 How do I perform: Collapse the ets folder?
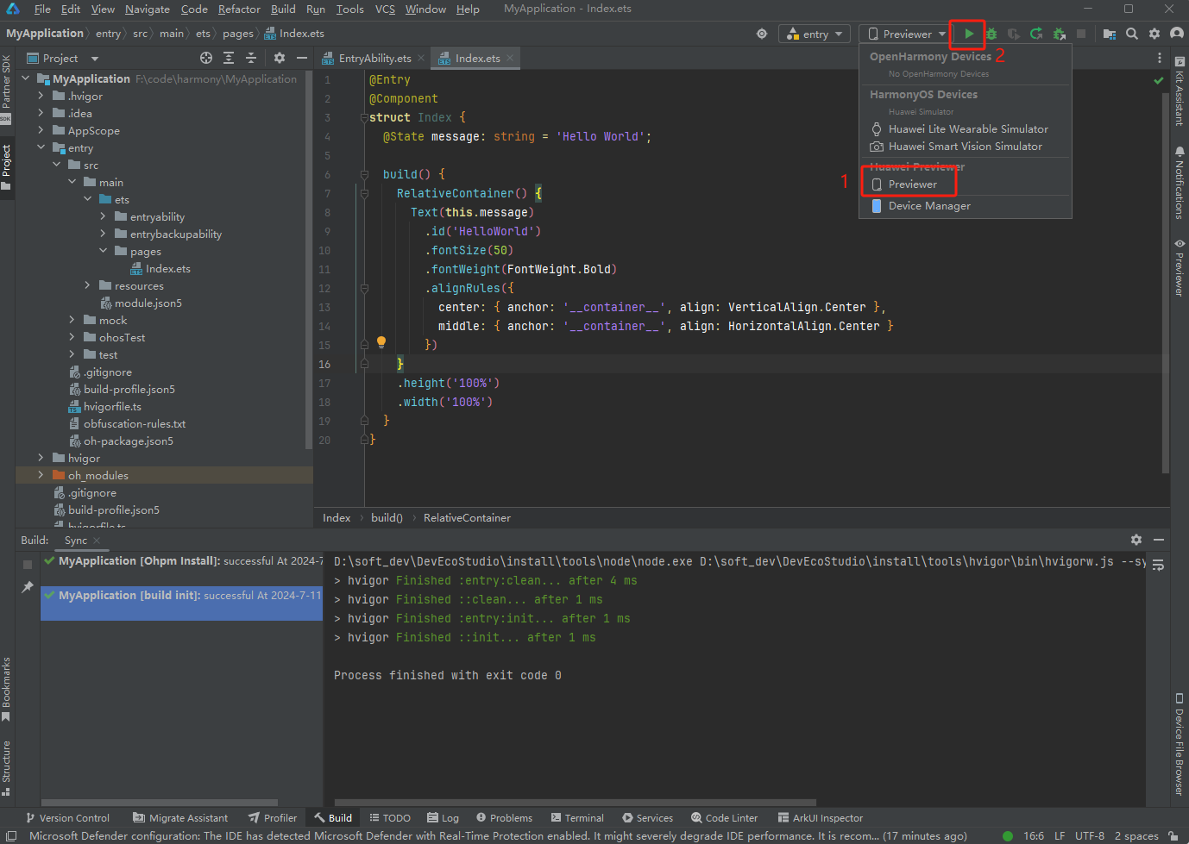[x=87, y=199]
